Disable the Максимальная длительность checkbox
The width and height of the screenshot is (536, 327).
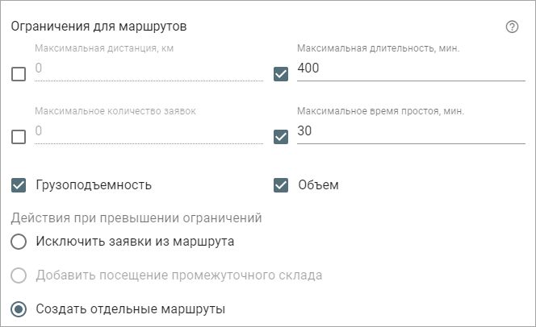[x=281, y=74]
